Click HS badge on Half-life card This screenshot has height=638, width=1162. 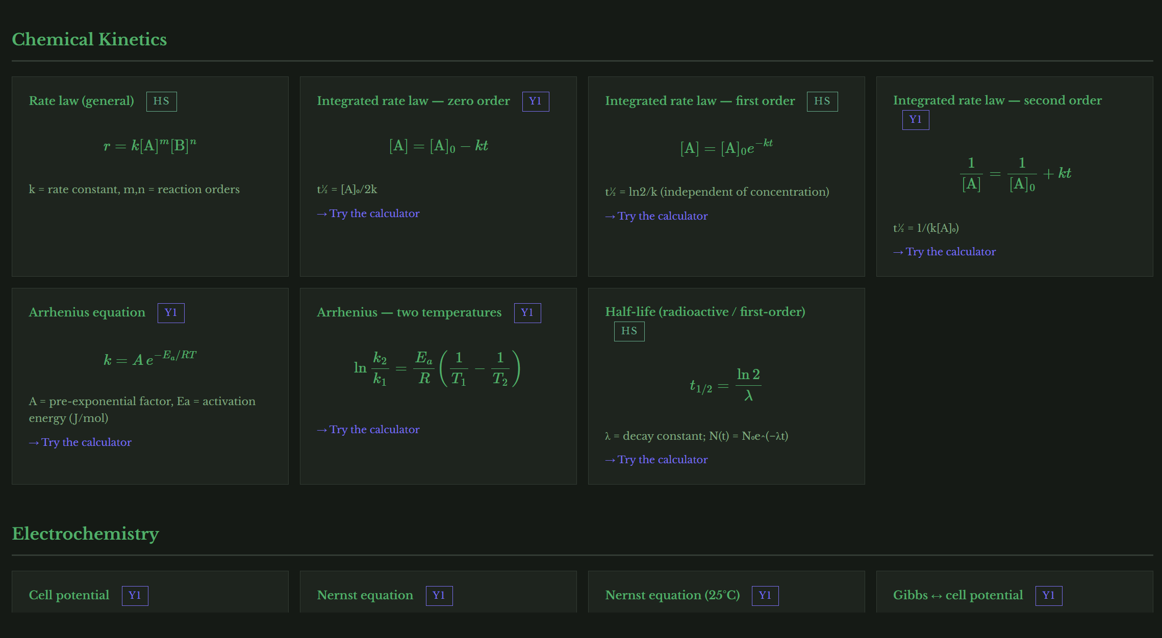629,331
